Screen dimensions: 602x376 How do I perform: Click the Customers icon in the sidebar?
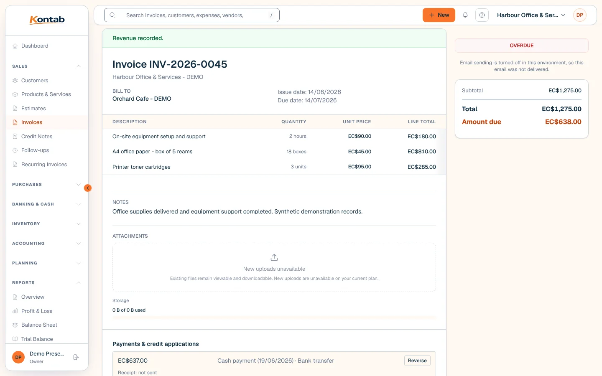tap(15, 81)
